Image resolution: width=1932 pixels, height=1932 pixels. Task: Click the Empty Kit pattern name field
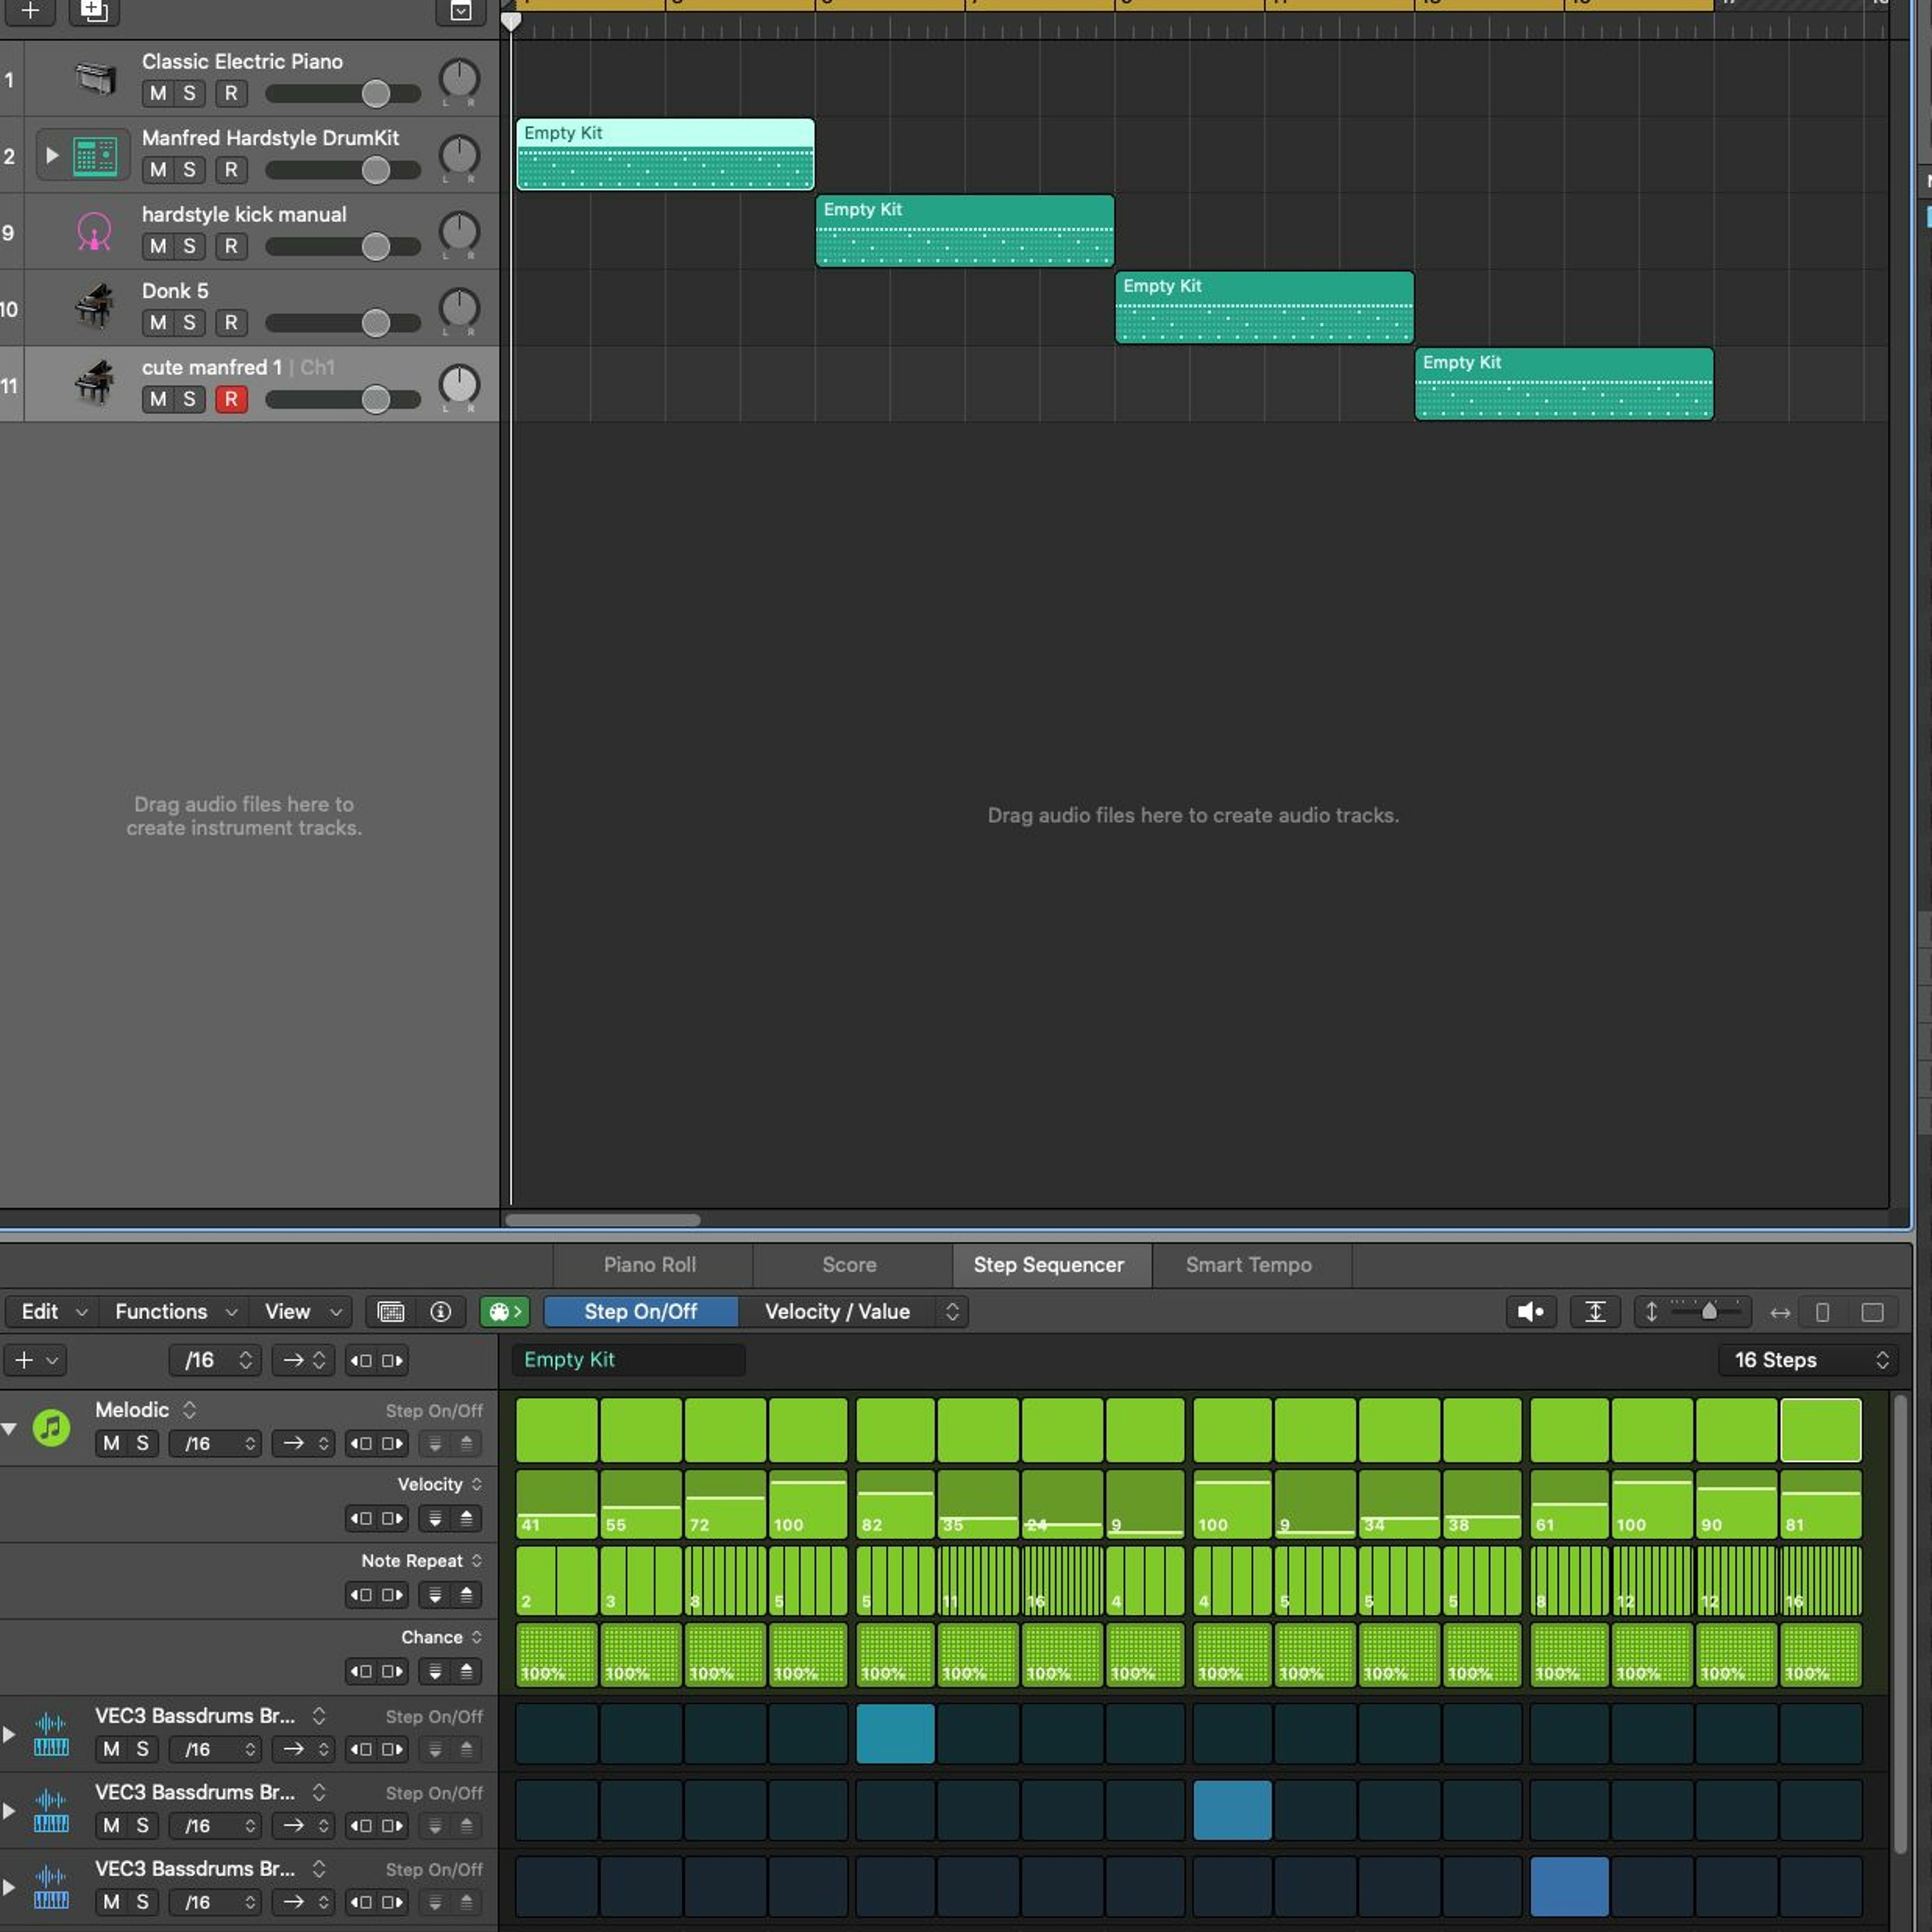(x=629, y=1360)
